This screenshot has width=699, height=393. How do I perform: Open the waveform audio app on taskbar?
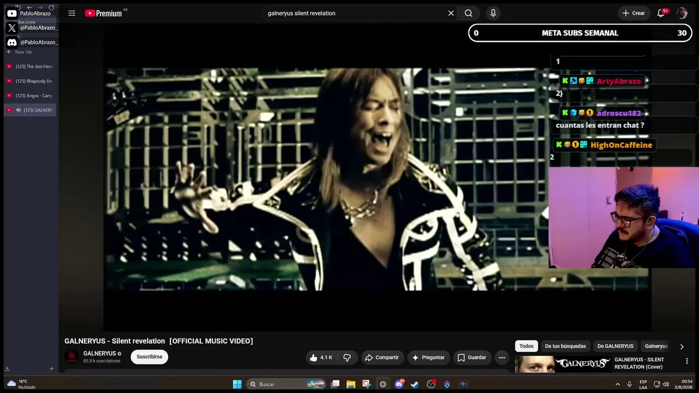463,384
